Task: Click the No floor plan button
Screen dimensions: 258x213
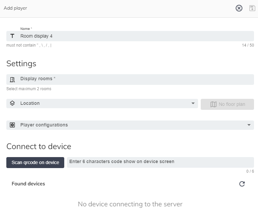Action: tap(227, 105)
